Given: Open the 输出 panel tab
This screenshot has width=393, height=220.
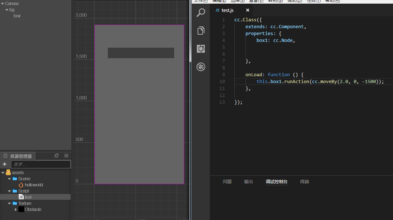Looking at the screenshot, I should point(248,182).
